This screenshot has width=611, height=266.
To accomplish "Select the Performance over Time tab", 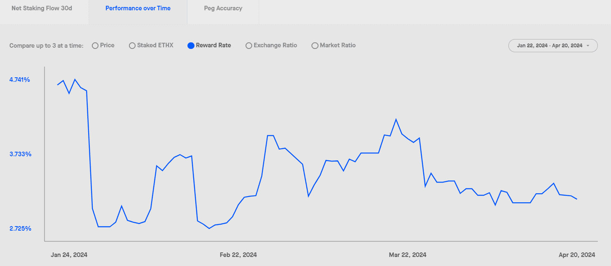I will (138, 8).
